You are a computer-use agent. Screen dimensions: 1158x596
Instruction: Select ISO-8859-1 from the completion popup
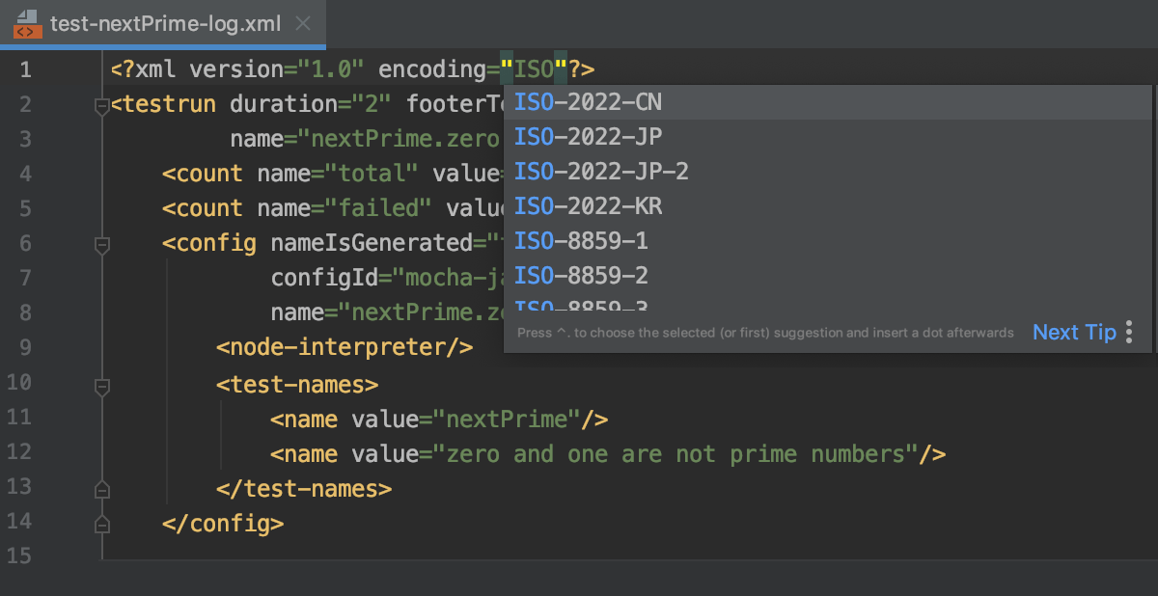(578, 240)
